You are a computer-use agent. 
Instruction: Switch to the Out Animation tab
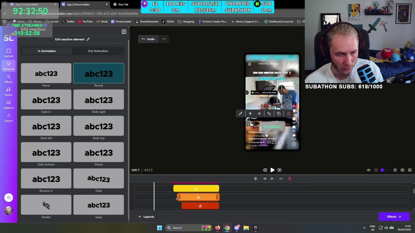click(98, 51)
